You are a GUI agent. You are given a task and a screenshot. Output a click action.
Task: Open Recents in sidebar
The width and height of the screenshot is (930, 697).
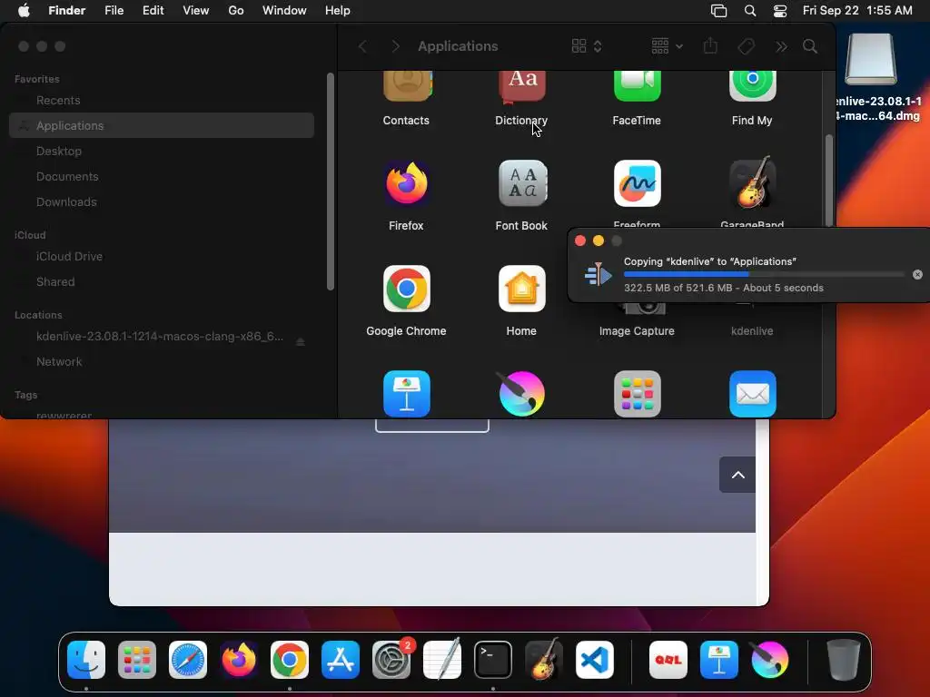(162, 100)
